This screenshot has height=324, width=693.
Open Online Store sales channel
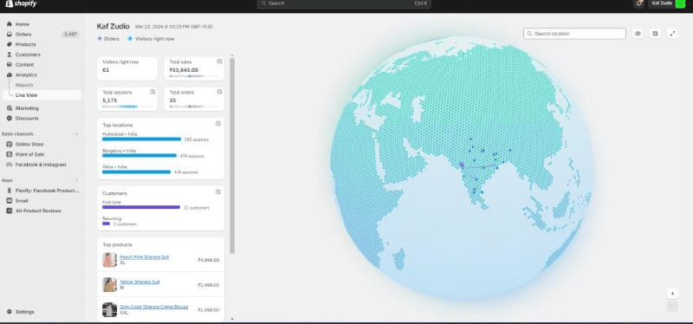pos(29,144)
